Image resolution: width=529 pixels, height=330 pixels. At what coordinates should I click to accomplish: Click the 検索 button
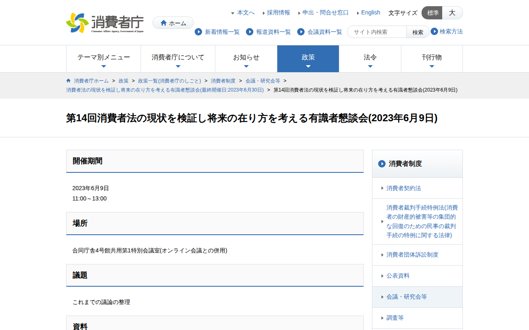418,32
